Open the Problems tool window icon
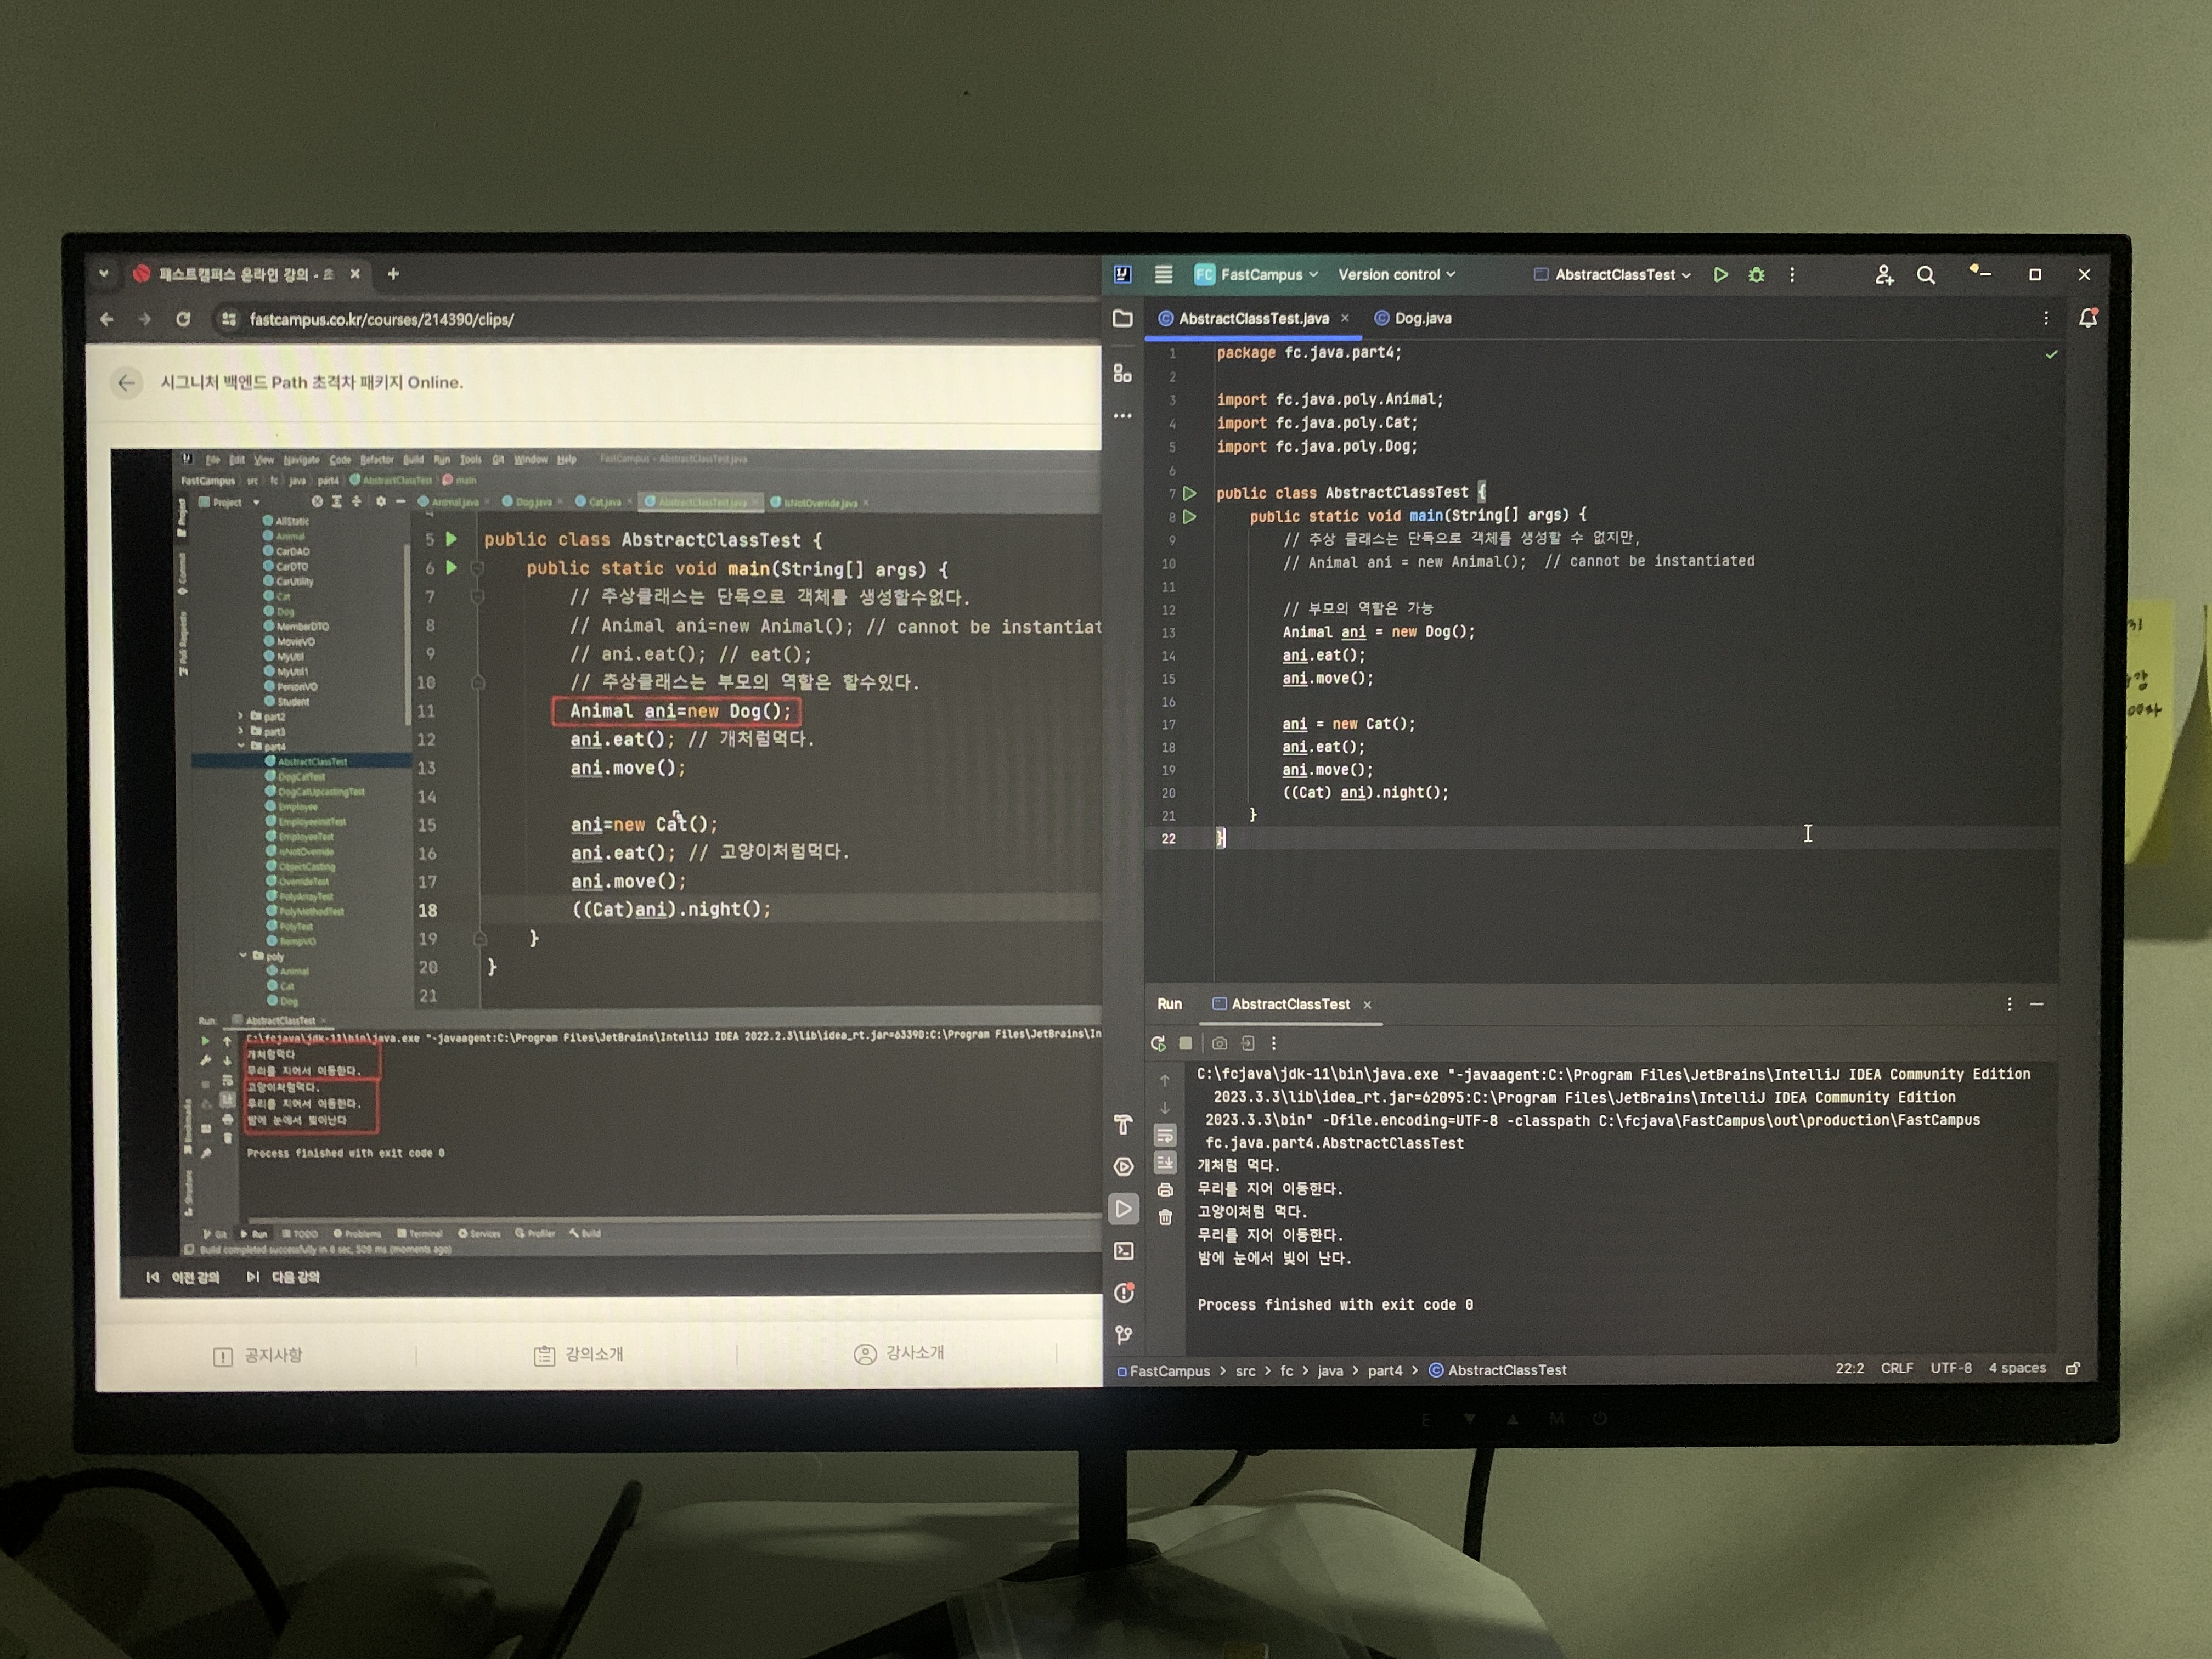Viewport: 2212px width, 1659px height. click(x=1123, y=1293)
